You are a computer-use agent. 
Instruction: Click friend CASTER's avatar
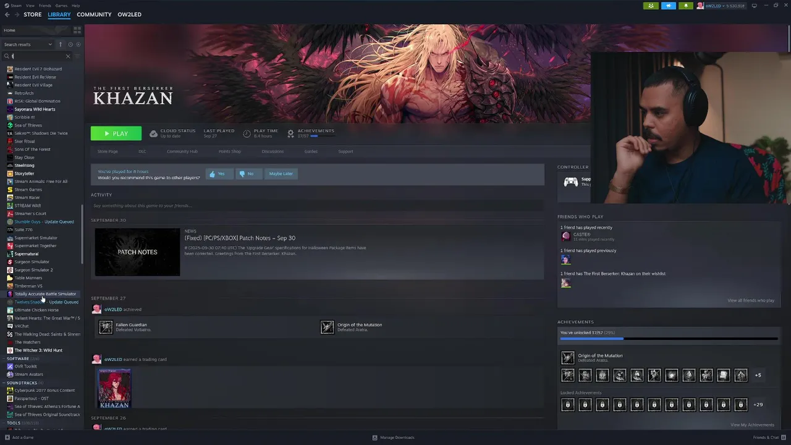565,236
